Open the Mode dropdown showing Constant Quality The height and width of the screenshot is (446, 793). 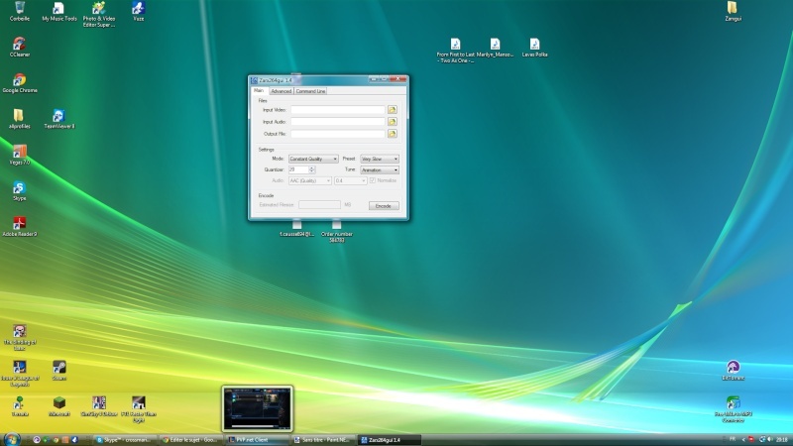(x=313, y=159)
